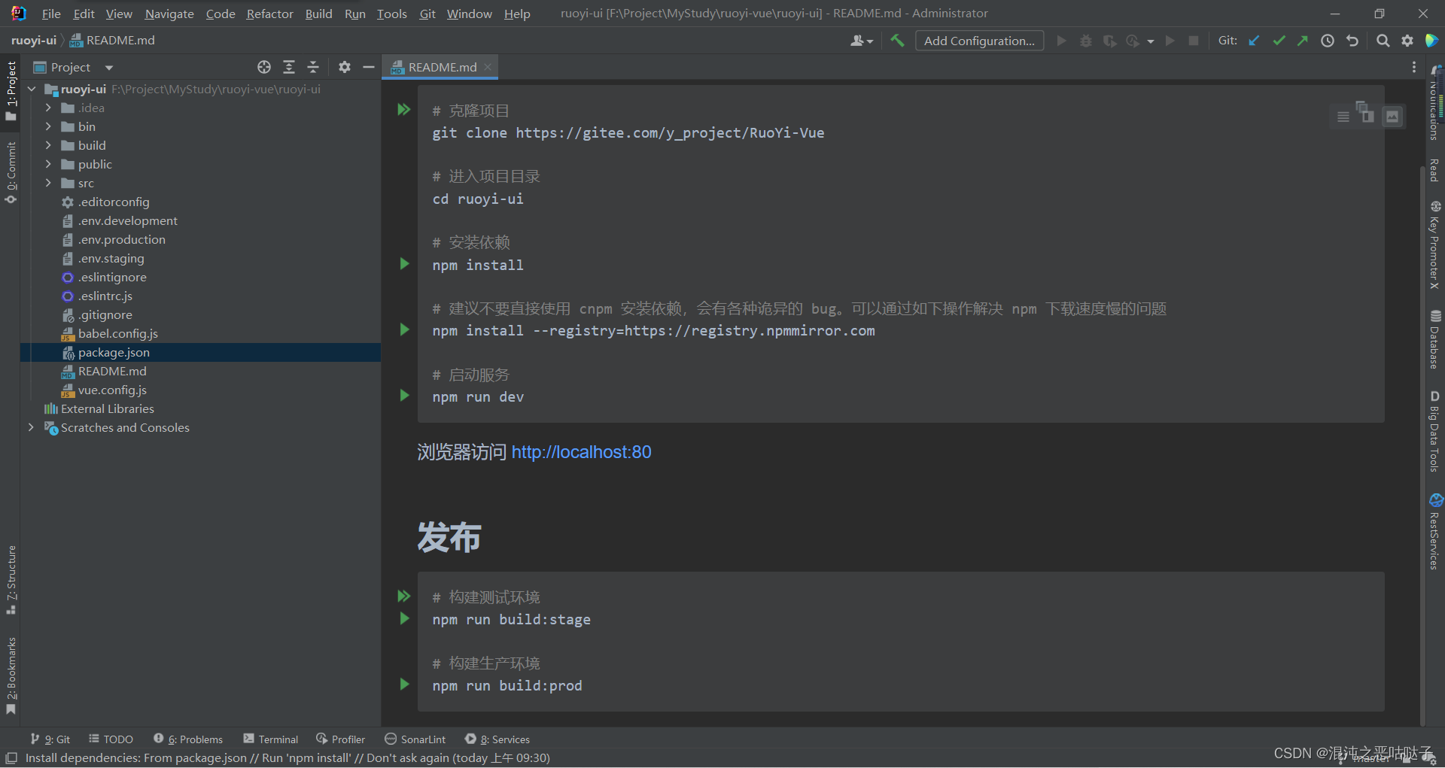
Task: Expand the build folder
Action: (48, 145)
